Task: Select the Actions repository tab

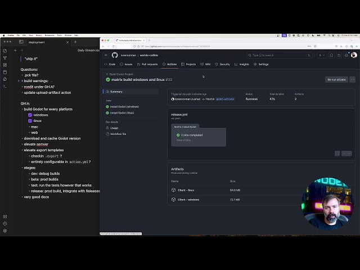Action: tap(170, 64)
